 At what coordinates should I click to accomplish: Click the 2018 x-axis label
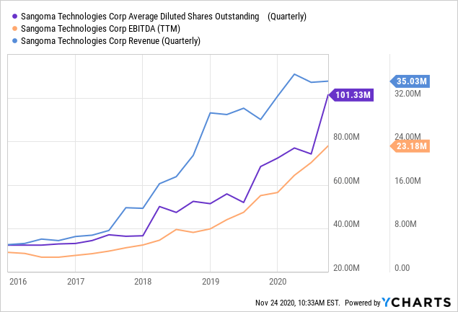pyautogui.click(x=143, y=282)
